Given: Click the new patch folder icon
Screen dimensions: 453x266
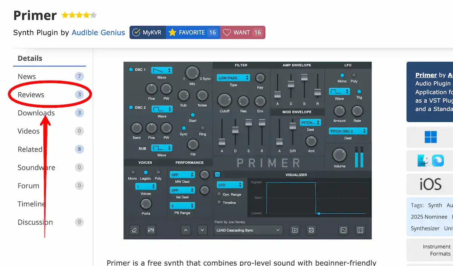Looking at the screenshot, I should coord(294,230).
